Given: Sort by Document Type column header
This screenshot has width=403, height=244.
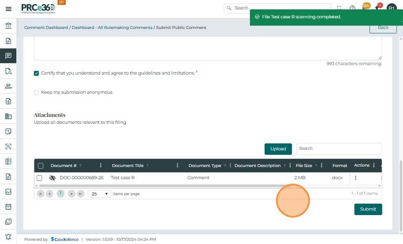Looking at the screenshot, I should pyautogui.click(x=205, y=165).
